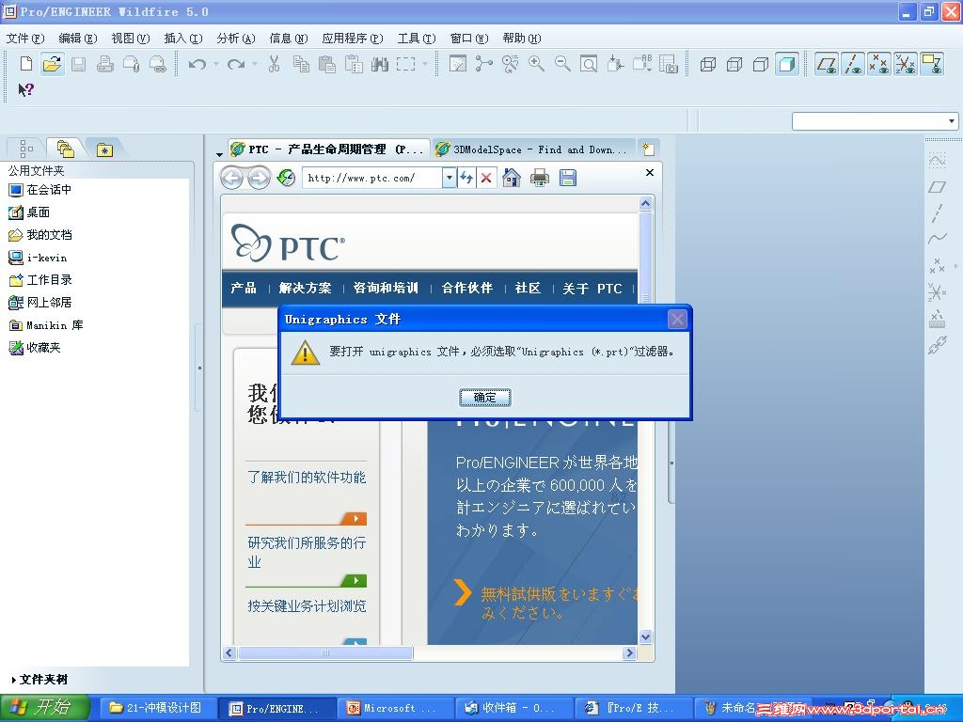Viewport: 963px width, 722px height.
Task: Select 工作目录 in common folders
Action: click(39, 280)
